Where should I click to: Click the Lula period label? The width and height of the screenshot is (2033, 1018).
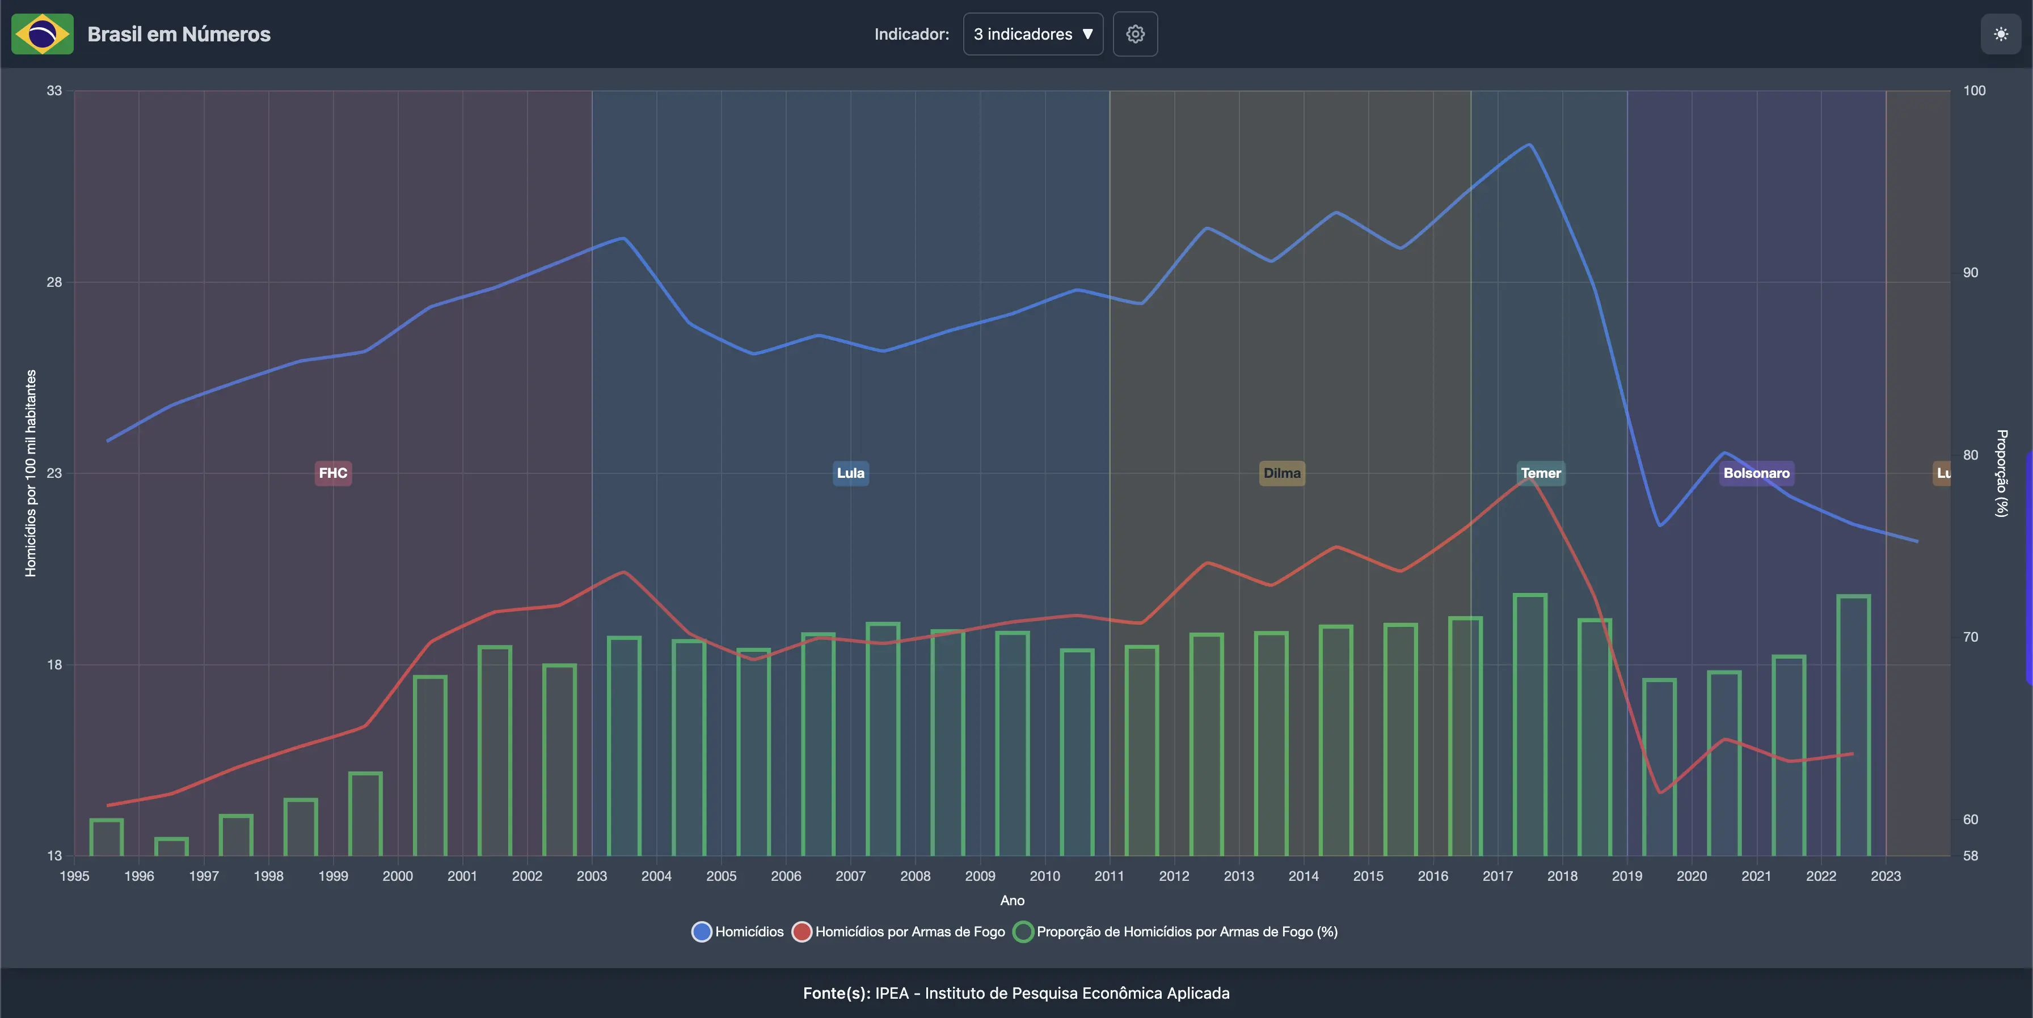(850, 473)
